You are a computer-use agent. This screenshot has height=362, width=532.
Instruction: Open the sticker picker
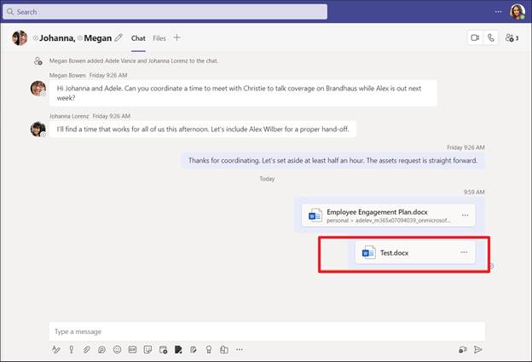pyautogui.click(x=147, y=349)
